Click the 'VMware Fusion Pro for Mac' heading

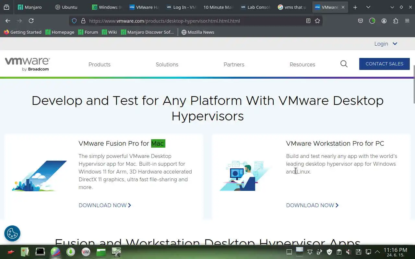(122, 143)
